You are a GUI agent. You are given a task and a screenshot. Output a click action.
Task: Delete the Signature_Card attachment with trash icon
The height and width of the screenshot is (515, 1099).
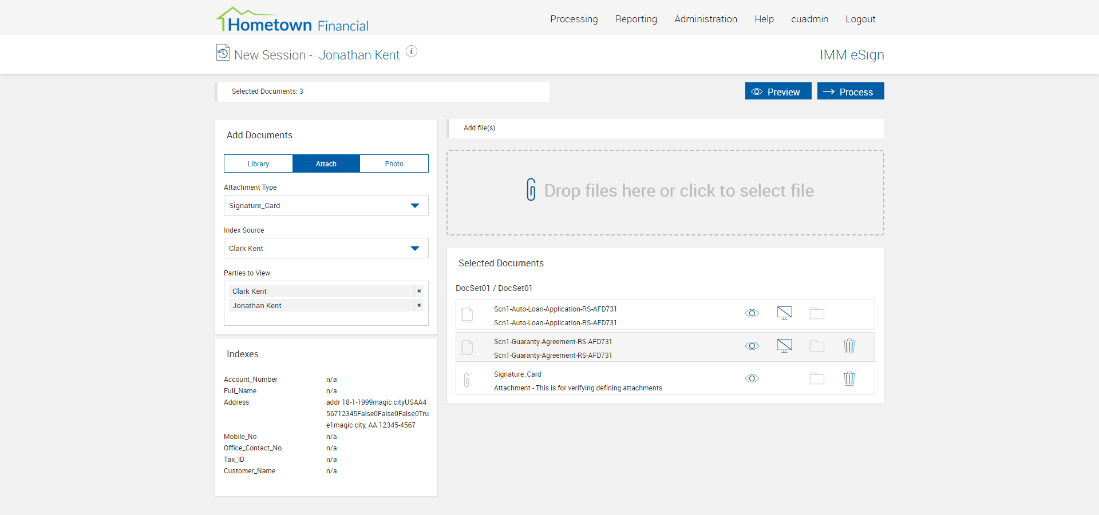coord(849,378)
